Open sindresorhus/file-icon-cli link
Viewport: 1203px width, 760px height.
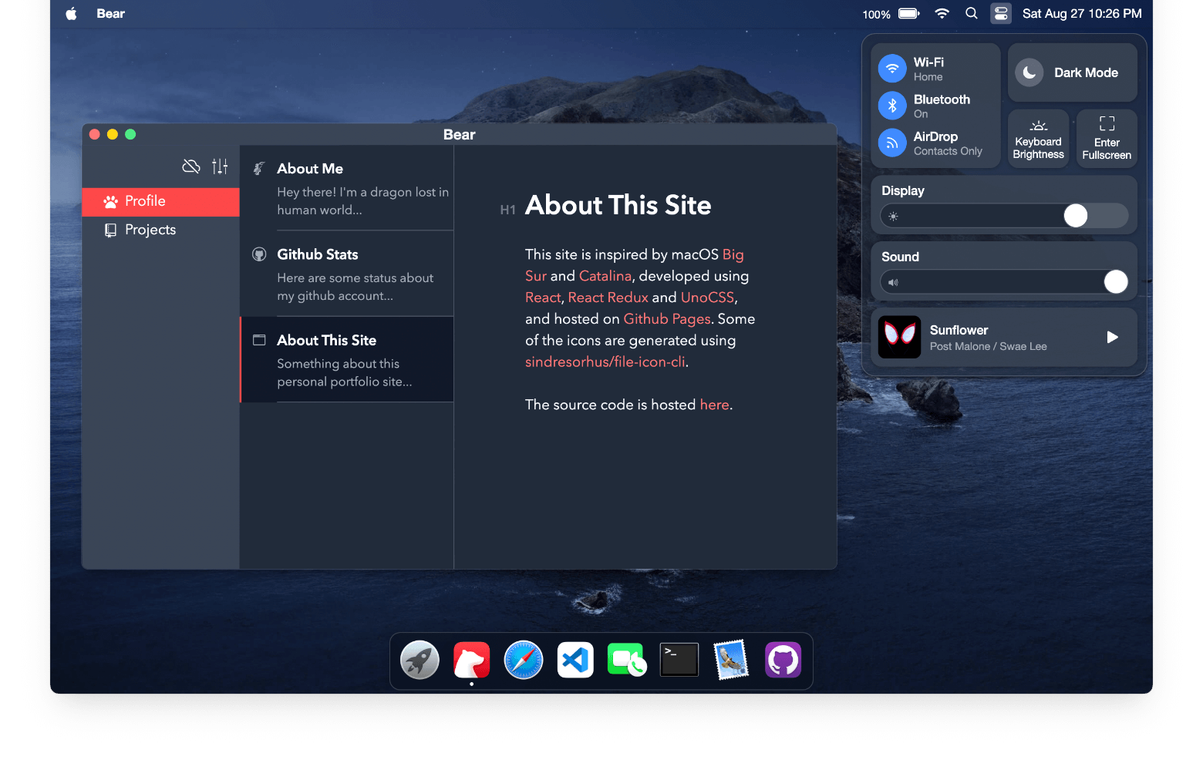tap(605, 362)
